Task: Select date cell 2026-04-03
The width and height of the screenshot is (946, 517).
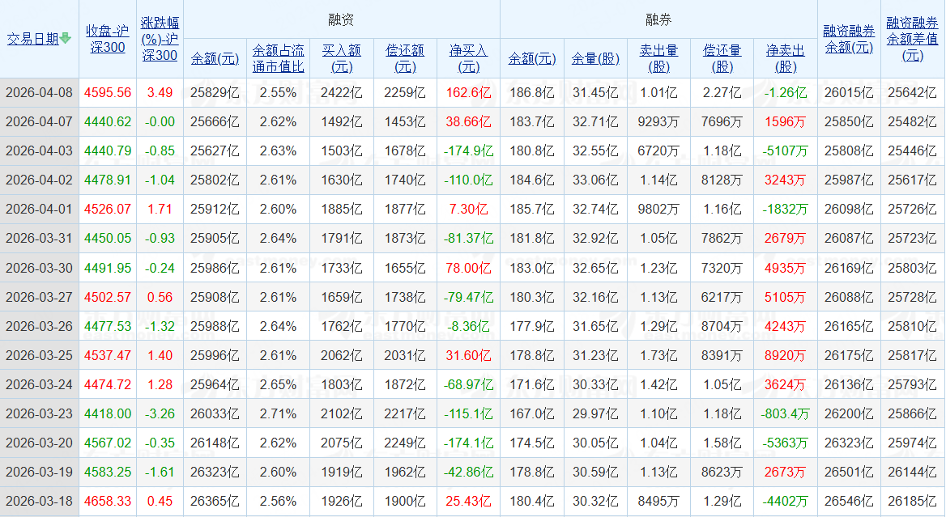Action: [39, 150]
